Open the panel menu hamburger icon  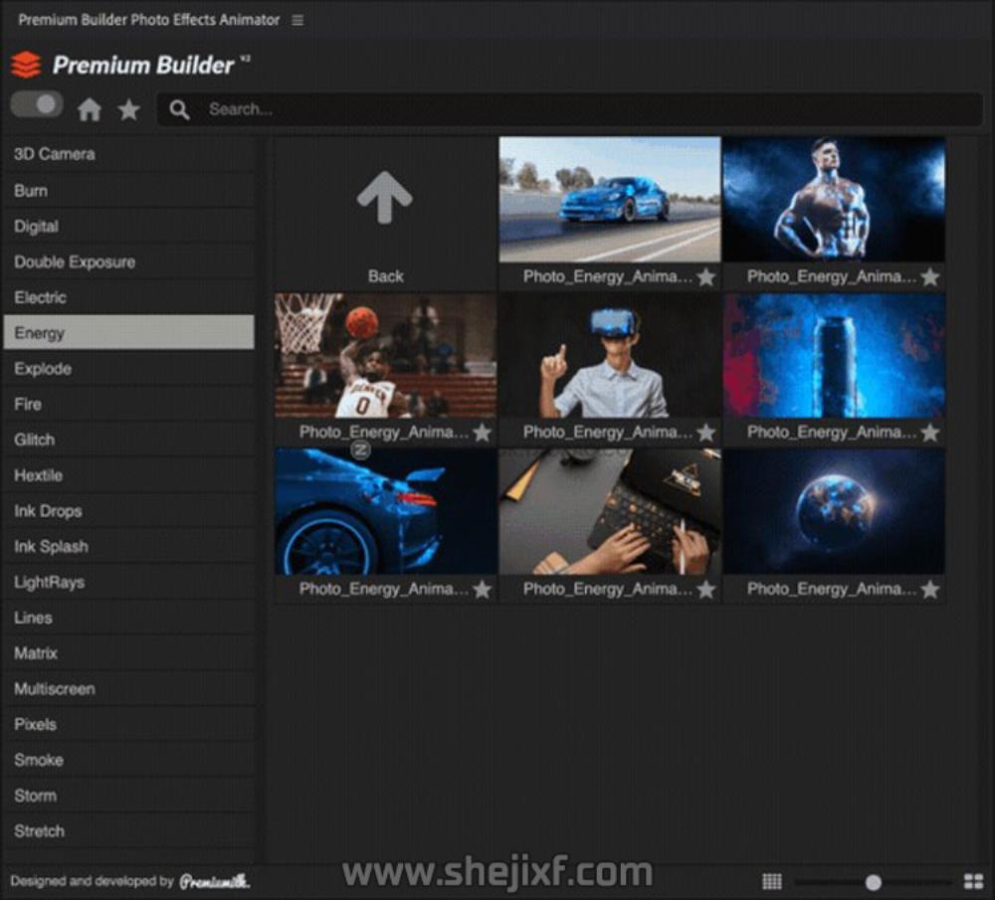(298, 20)
